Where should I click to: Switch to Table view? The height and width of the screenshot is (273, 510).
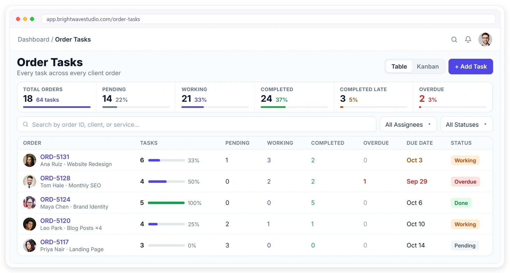coord(399,67)
